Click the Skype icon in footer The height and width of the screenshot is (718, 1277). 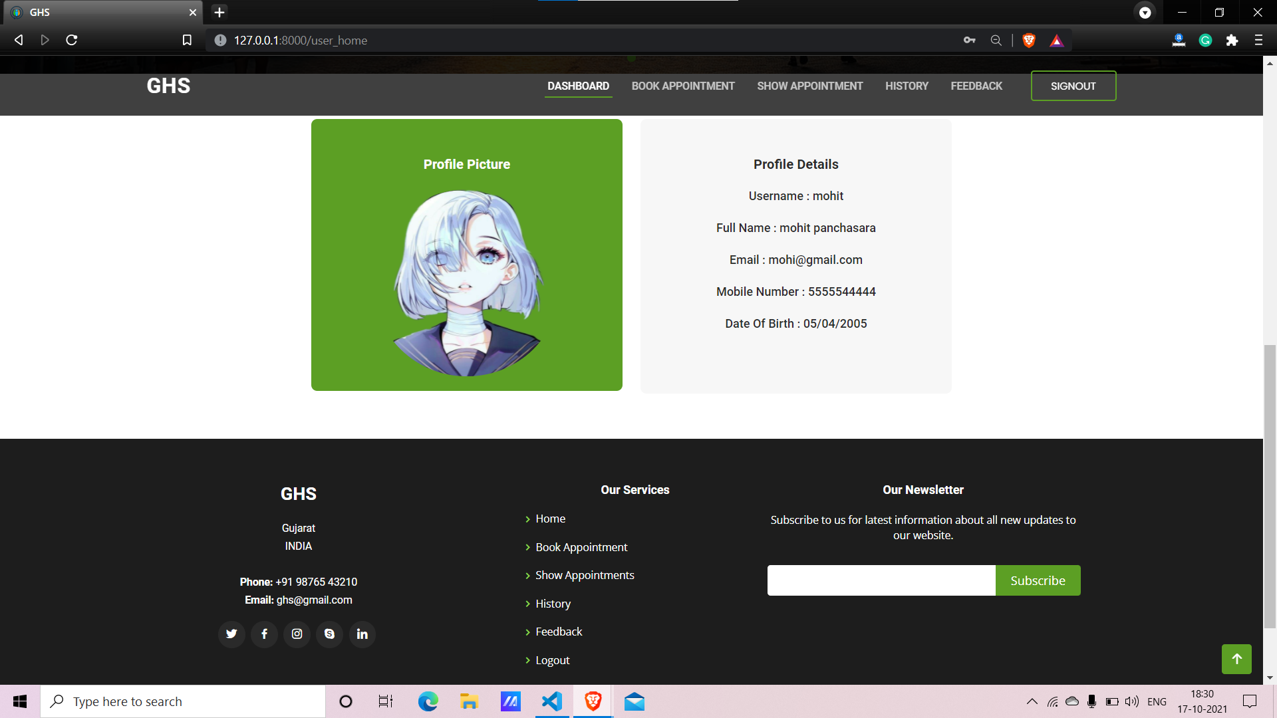coord(329,634)
